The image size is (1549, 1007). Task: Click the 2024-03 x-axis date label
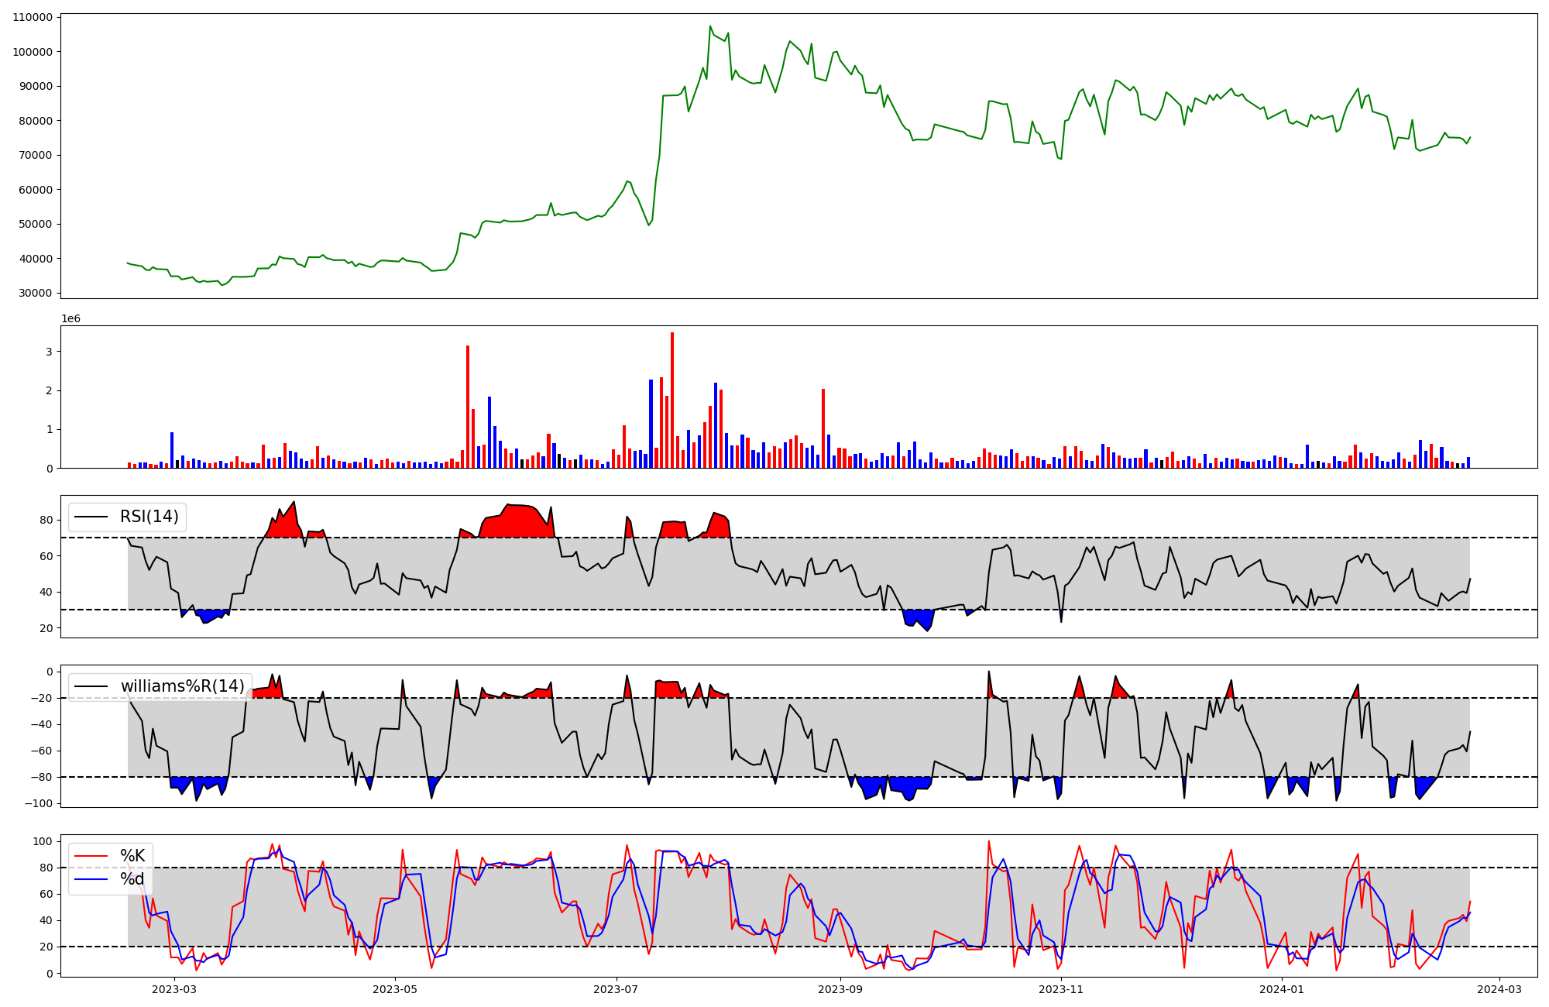tap(1500, 989)
